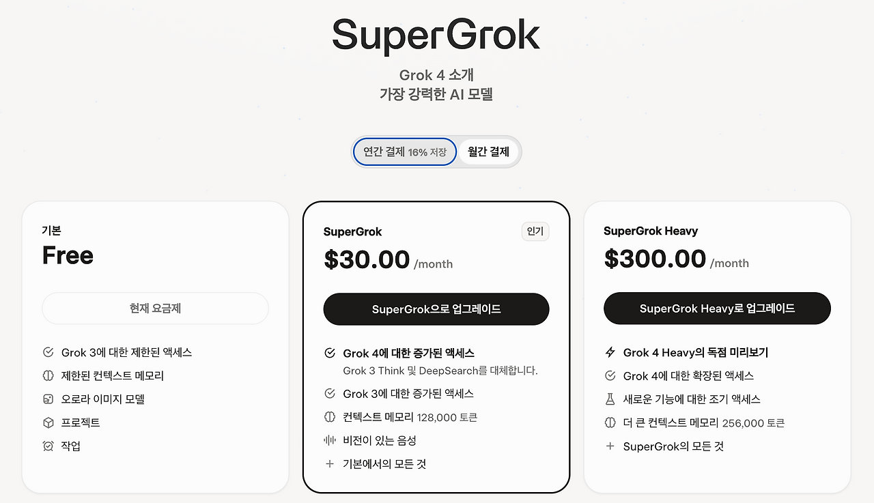Screen dimensions: 874x503
Task: Click the 오로라 이미지 모델 image icon
Action: tap(48, 399)
